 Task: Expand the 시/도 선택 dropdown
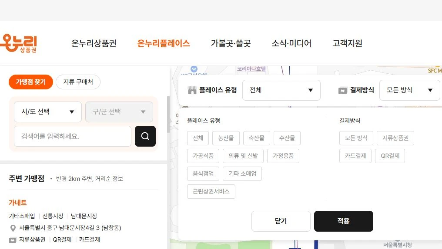click(48, 112)
